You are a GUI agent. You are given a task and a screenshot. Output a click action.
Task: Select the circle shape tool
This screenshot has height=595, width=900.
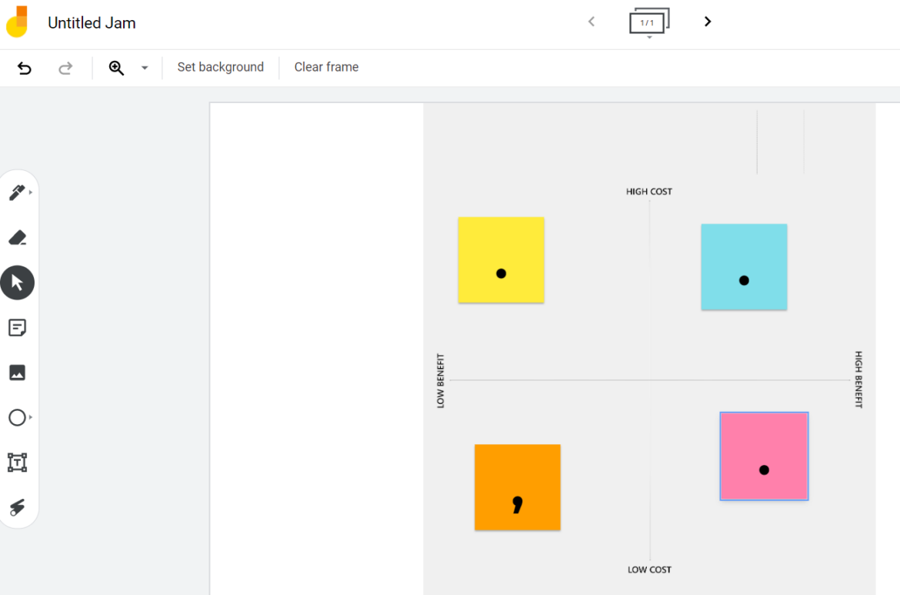(16, 417)
